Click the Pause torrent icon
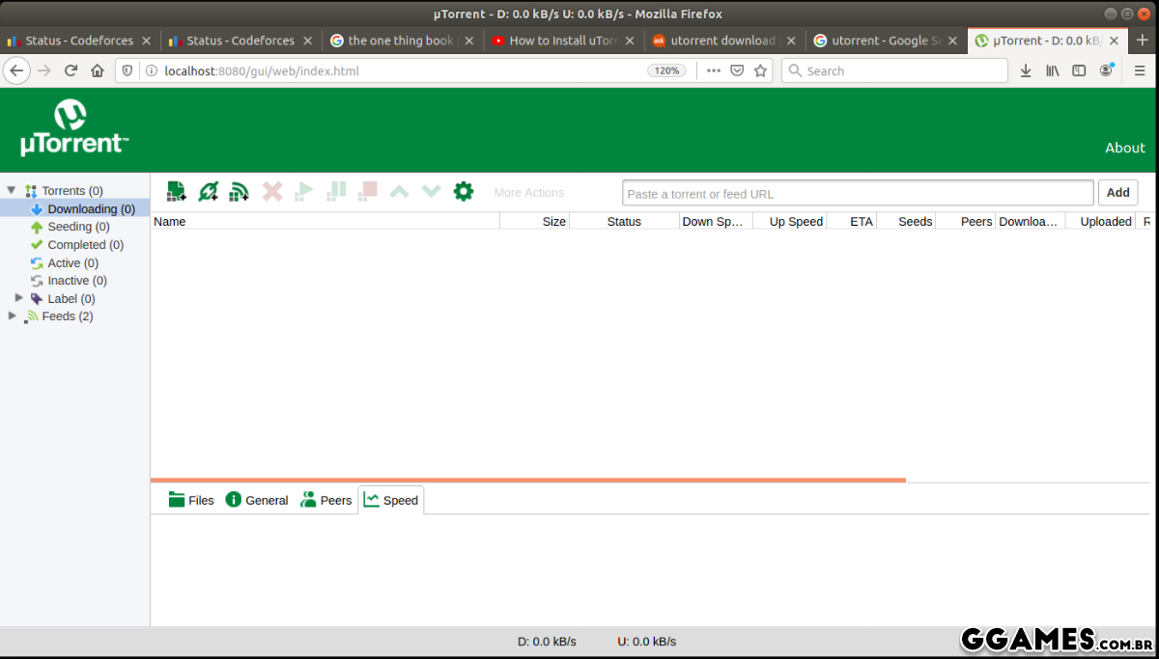The width and height of the screenshot is (1159, 659). pos(336,192)
